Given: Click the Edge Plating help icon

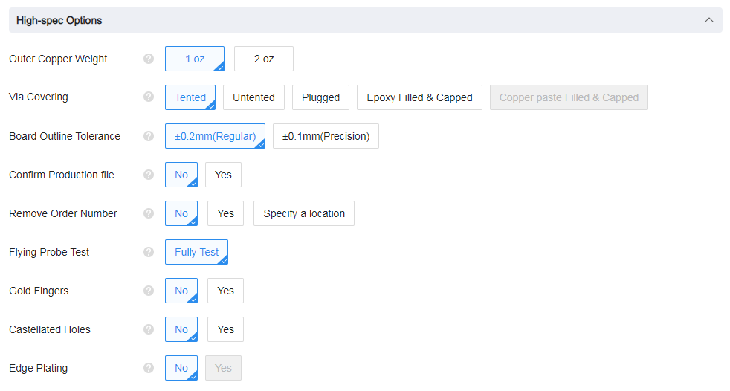Looking at the screenshot, I should (149, 368).
